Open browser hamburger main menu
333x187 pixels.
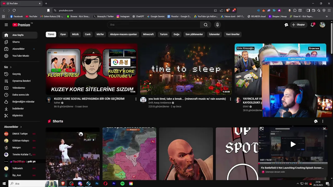point(330,10)
